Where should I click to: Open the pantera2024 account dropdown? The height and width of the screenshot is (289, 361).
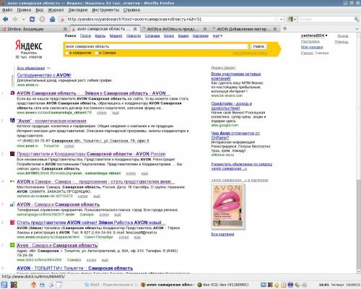[314, 35]
